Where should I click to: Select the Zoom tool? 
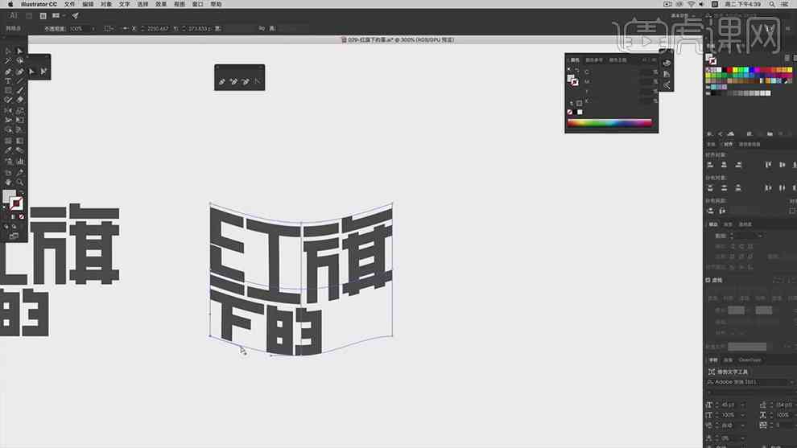tap(20, 183)
